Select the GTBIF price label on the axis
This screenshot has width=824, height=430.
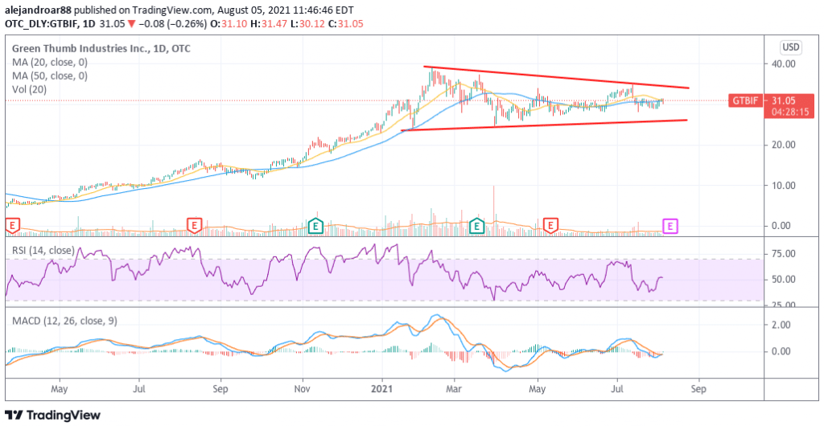coord(745,100)
